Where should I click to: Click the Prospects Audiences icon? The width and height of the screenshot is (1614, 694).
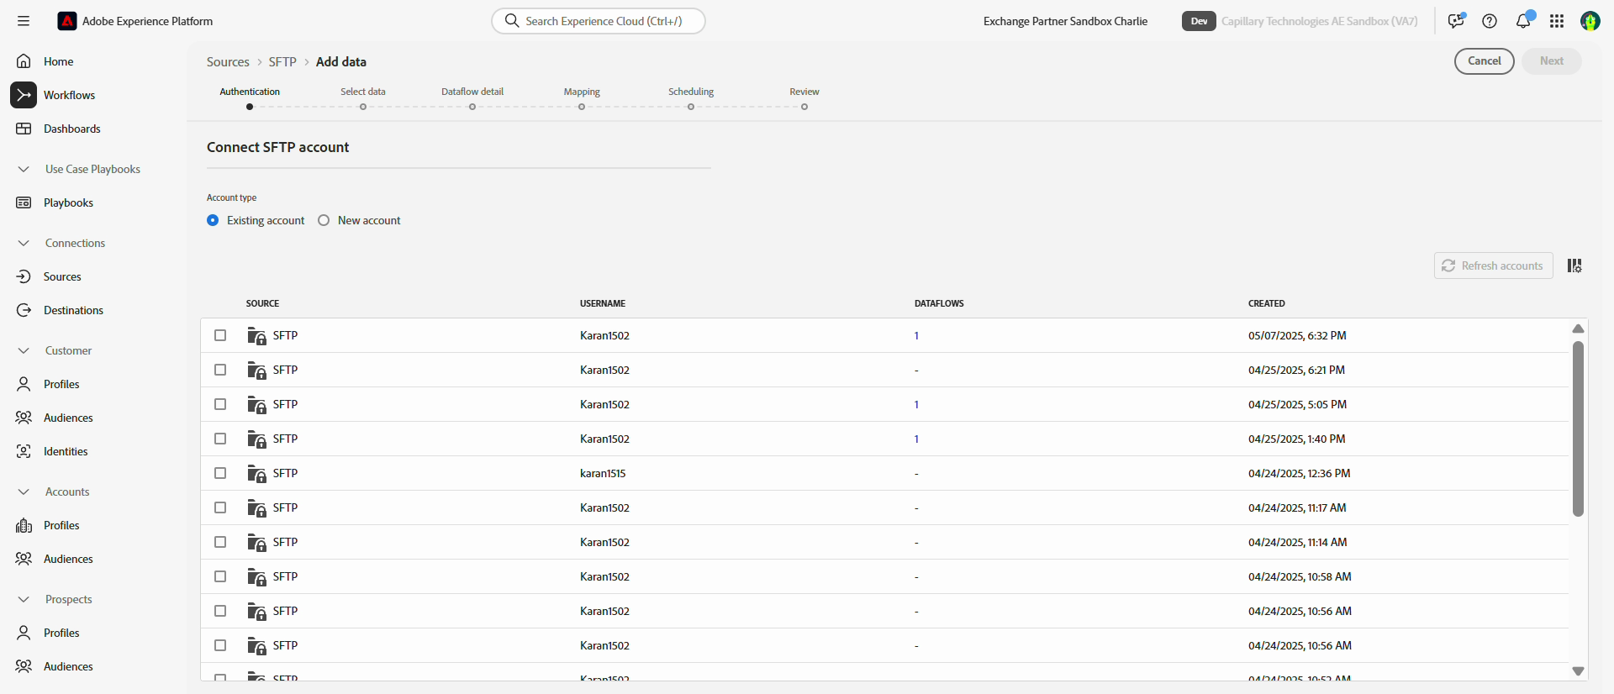24,666
